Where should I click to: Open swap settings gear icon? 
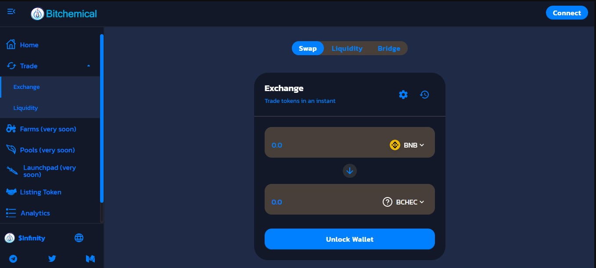(x=403, y=95)
